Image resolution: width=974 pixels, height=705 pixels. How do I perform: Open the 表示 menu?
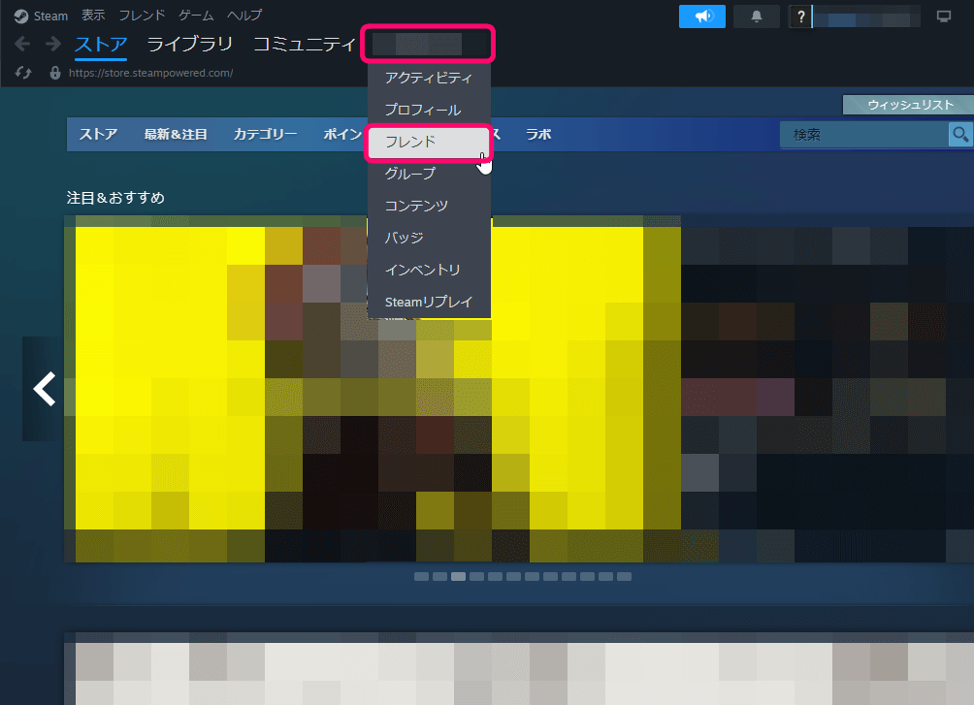[94, 16]
